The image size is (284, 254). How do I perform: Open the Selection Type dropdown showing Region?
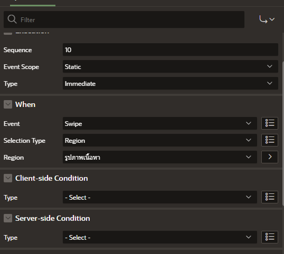click(160, 140)
